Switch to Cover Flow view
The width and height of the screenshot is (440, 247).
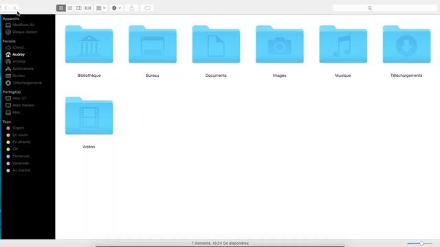(88, 8)
